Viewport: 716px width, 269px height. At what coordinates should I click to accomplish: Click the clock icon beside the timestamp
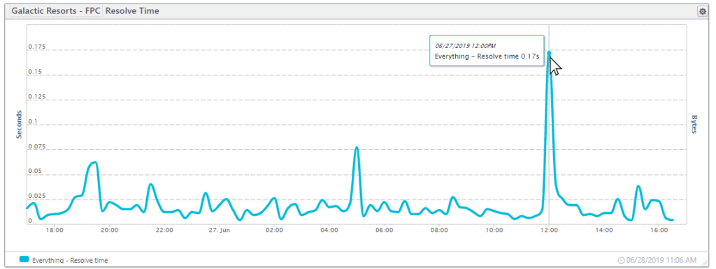pos(621,261)
